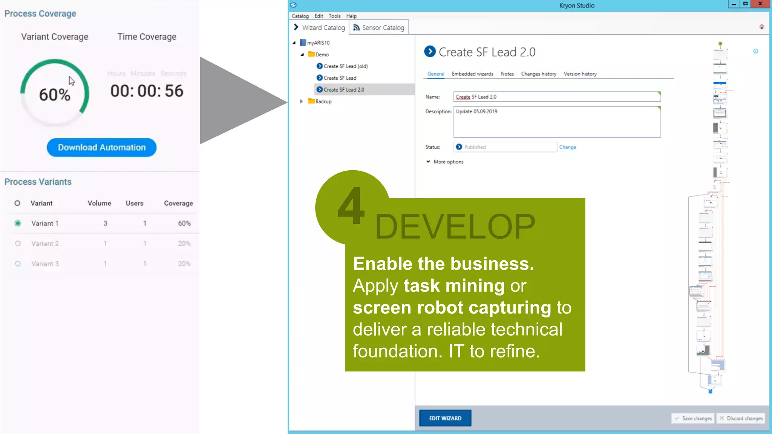Screen dimensions: 772x434
Task: Click the 60% variant coverage progress ring
Action: 55,93
